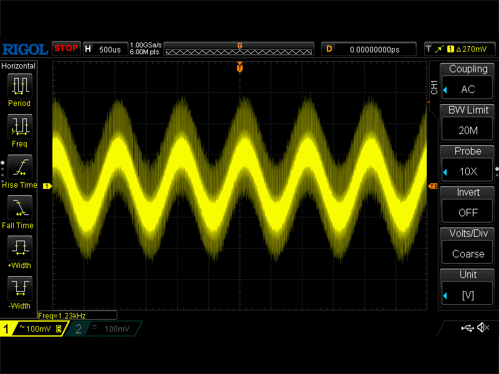Switch to channel 2 tab

(x=104, y=328)
